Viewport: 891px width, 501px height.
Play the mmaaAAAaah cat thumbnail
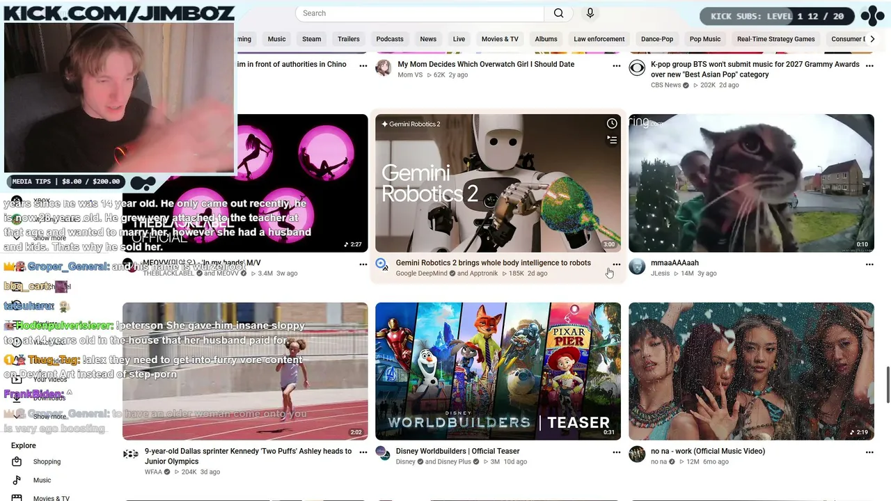pos(751,183)
